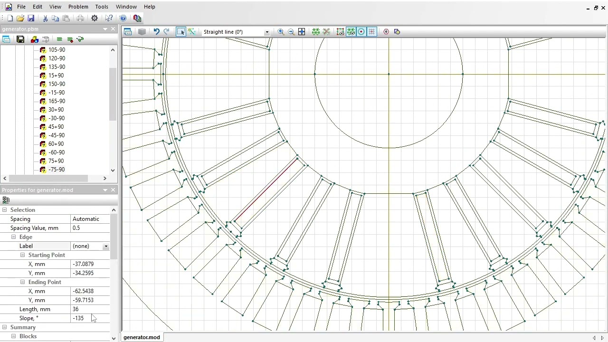Zoom in on the model
608x342 pixels.
pyautogui.click(x=281, y=32)
